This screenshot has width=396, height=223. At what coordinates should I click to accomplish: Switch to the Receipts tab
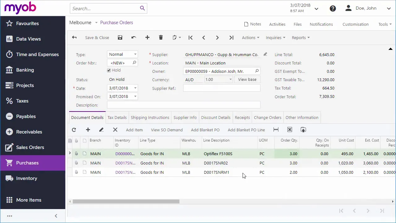click(242, 117)
